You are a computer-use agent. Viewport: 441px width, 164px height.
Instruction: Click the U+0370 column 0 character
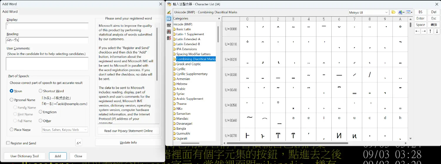click(x=247, y=136)
